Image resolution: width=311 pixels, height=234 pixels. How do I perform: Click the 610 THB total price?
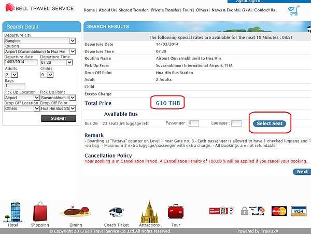[168, 103]
